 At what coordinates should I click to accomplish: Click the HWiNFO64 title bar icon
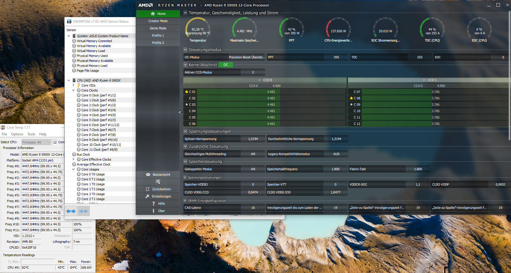69,21
